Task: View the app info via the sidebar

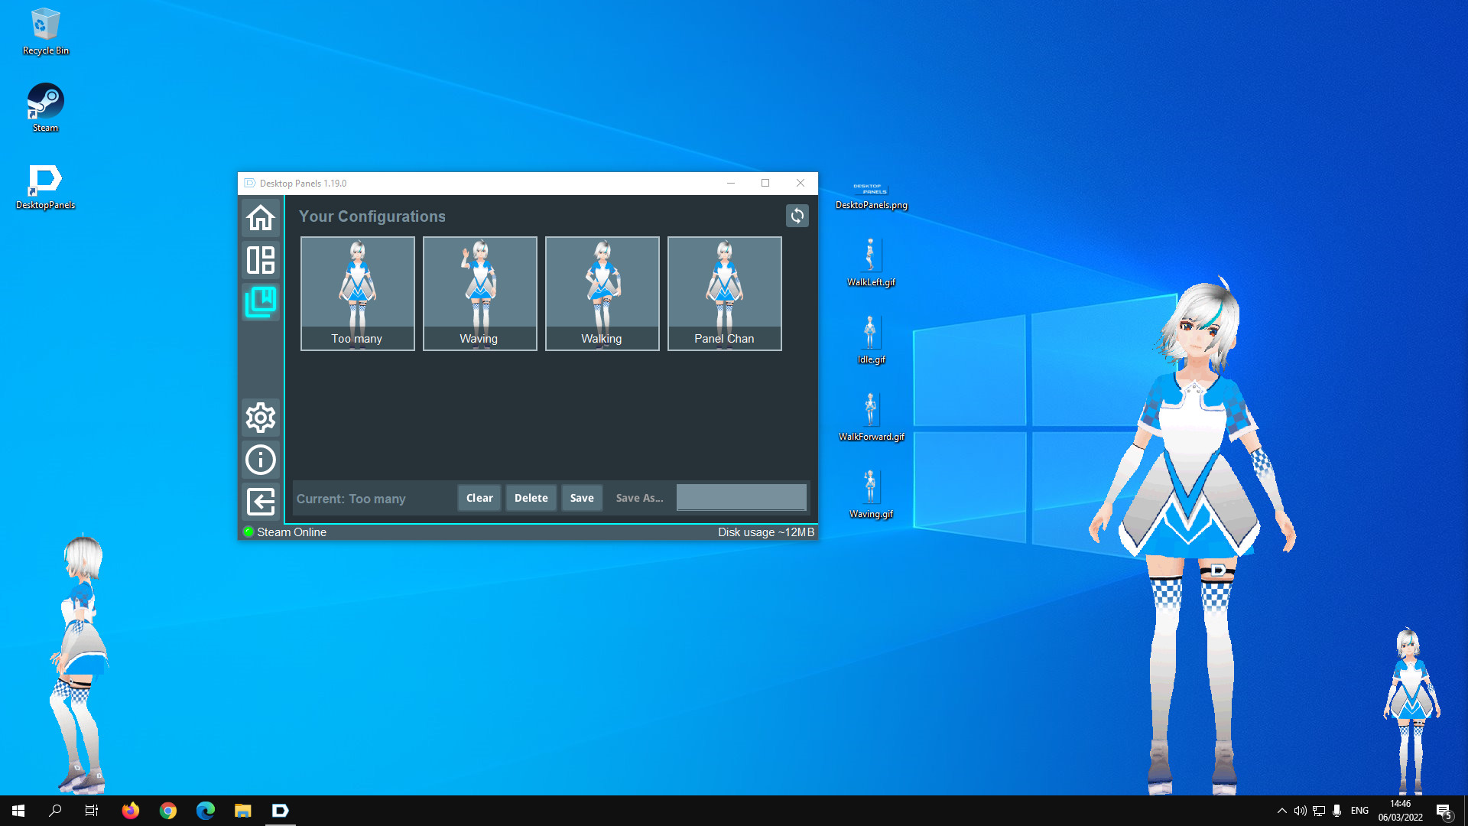Action: pyautogui.click(x=260, y=460)
